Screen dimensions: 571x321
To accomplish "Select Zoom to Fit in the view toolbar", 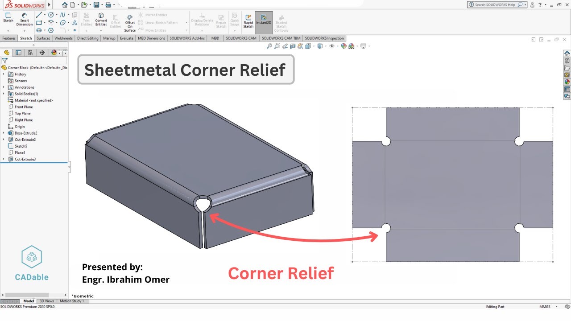I will click(x=269, y=46).
